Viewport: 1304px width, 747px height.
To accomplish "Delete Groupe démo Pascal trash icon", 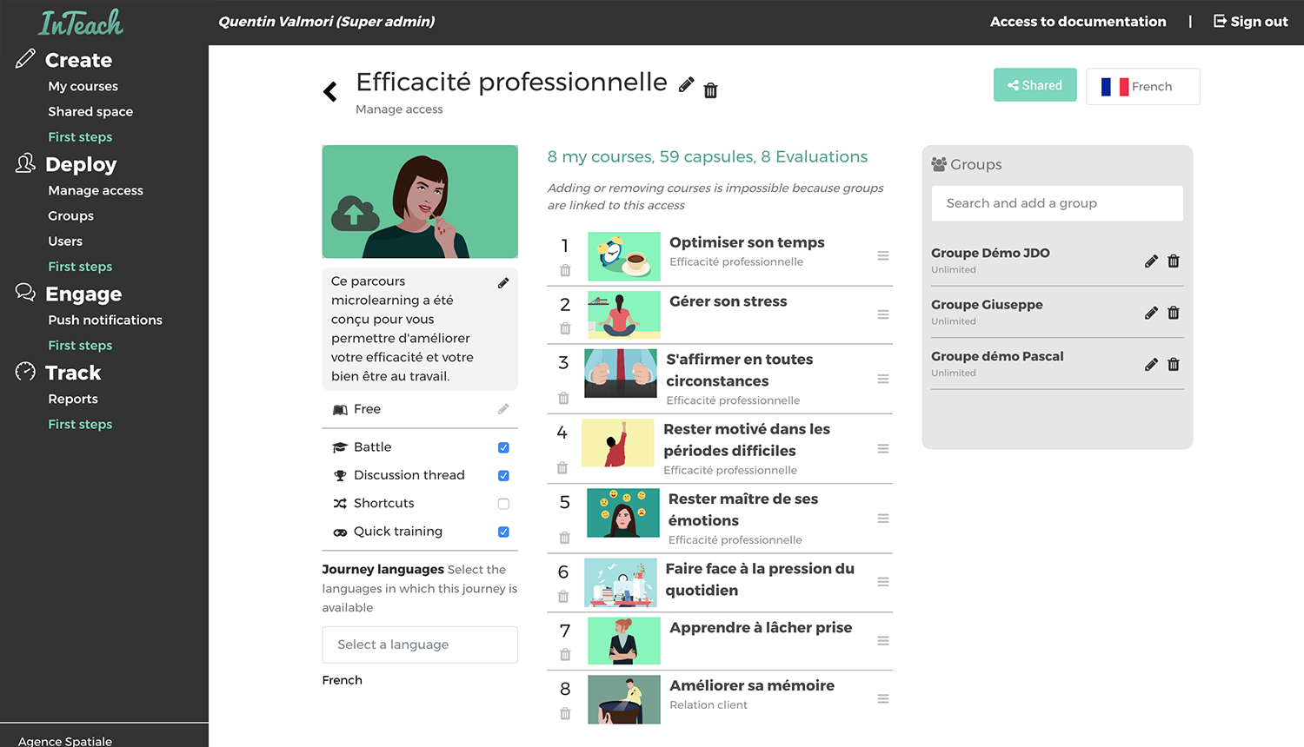I will tap(1174, 365).
